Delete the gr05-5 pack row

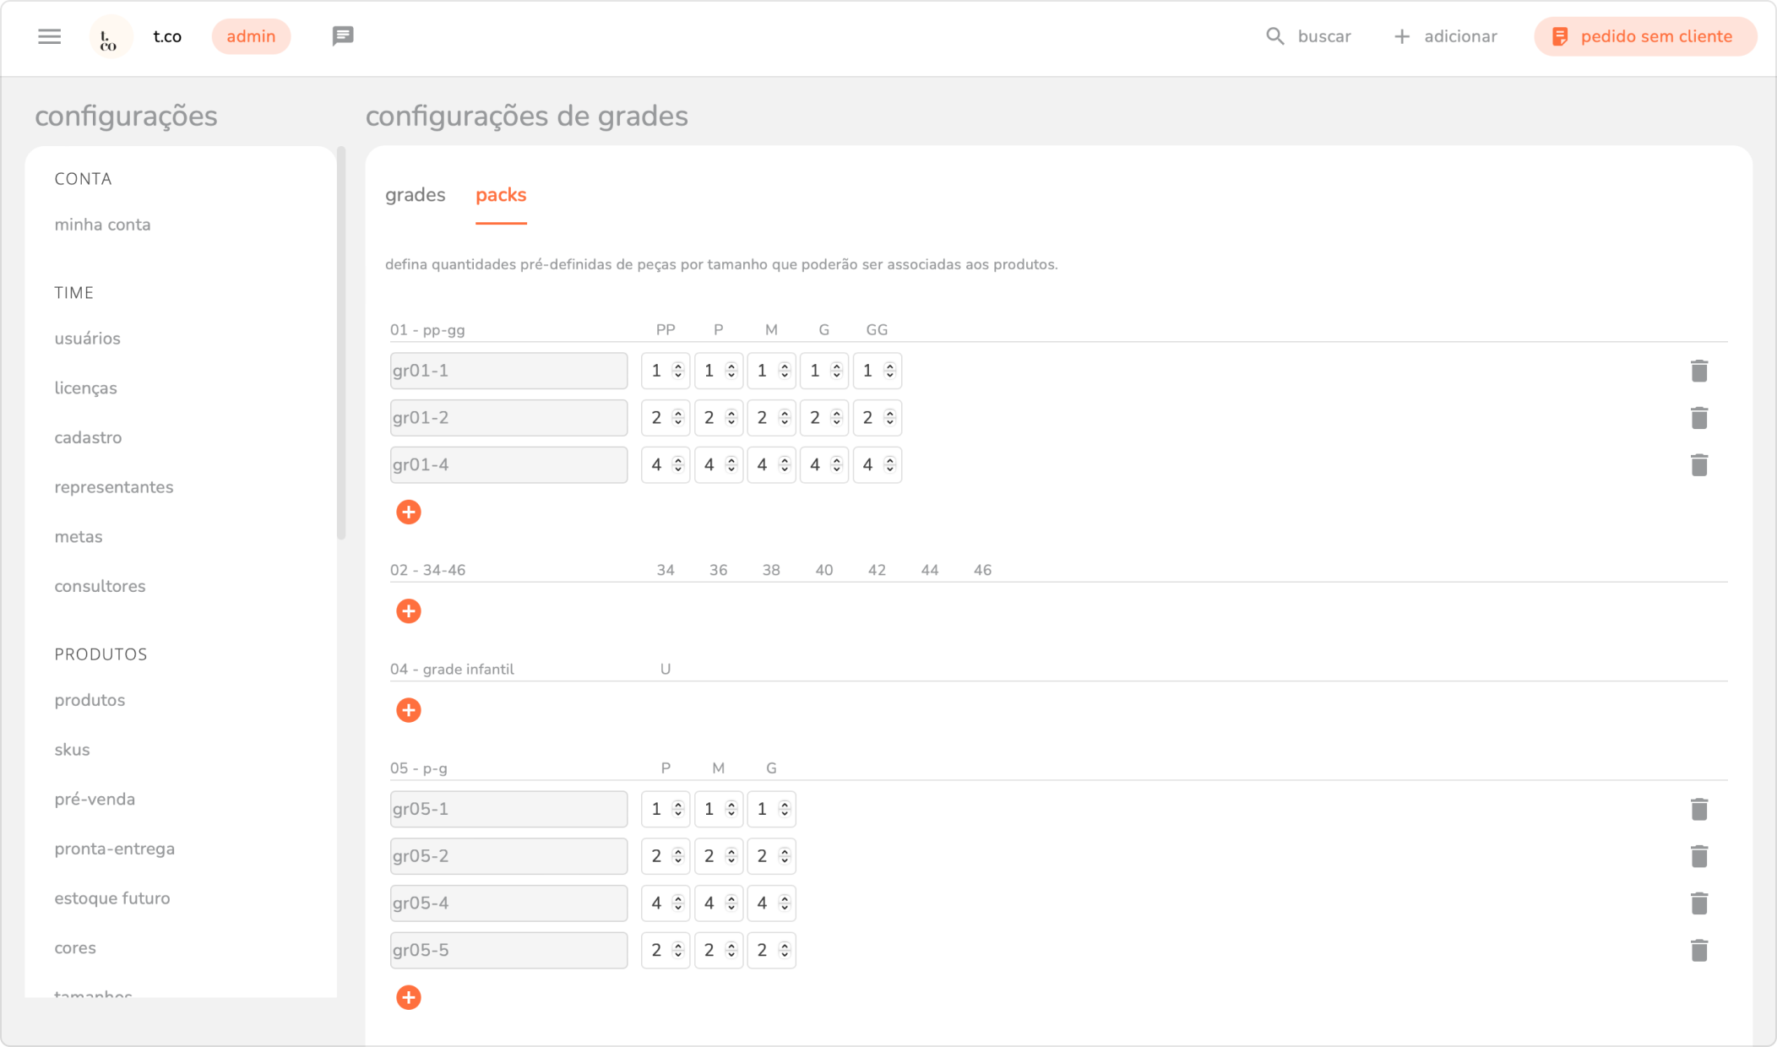1699,951
